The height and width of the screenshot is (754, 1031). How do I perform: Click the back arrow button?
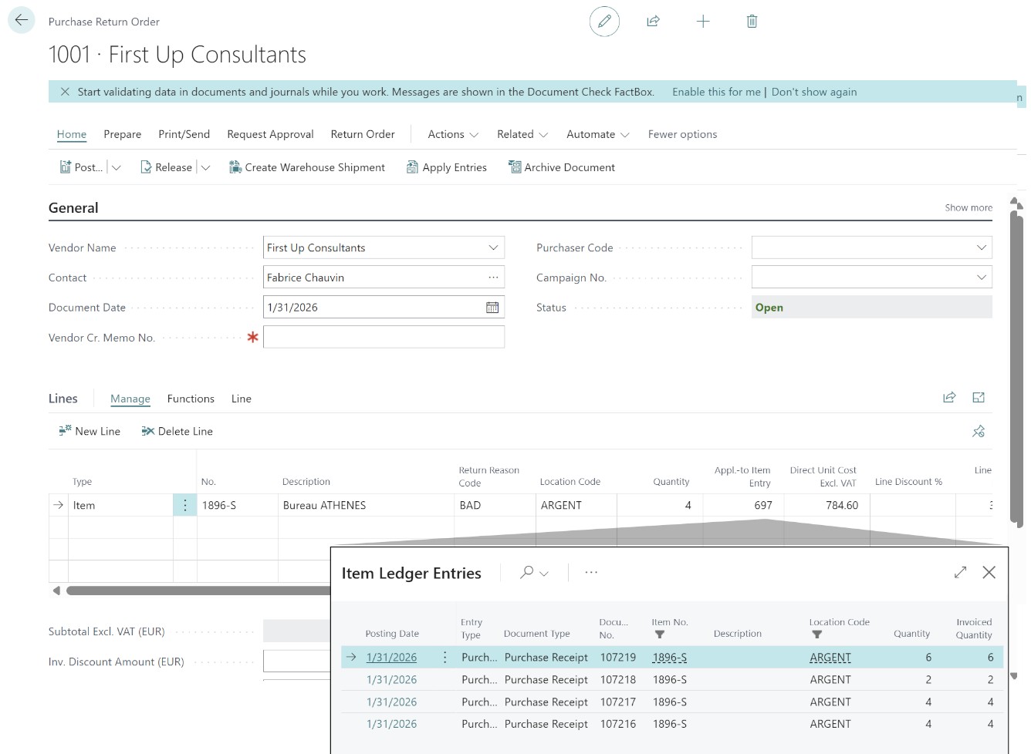(x=22, y=21)
